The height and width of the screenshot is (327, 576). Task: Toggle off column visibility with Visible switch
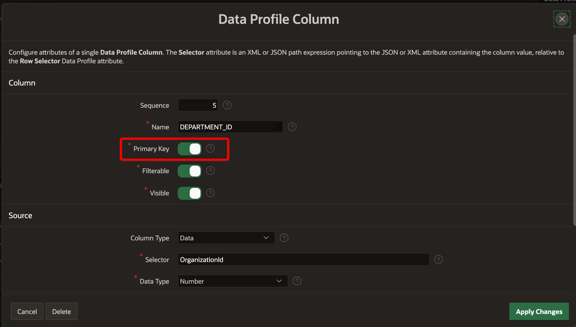tap(189, 193)
